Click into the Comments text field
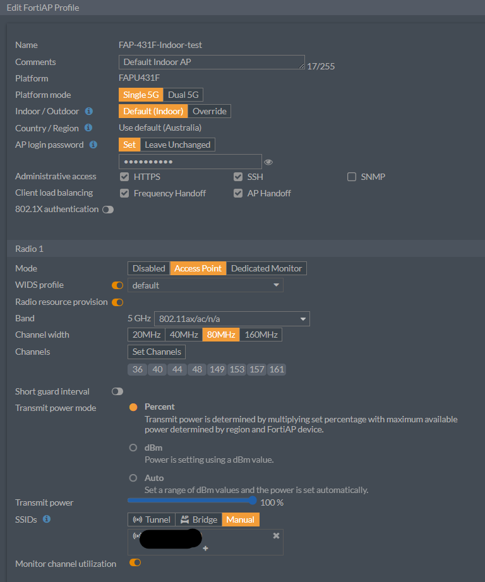 tap(212, 62)
